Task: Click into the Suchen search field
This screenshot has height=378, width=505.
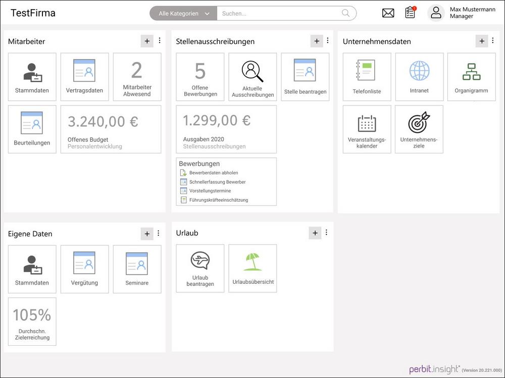Action: click(x=278, y=14)
